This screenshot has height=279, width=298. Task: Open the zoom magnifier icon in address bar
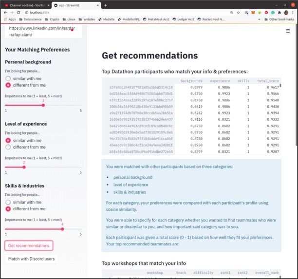pos(232,13)
